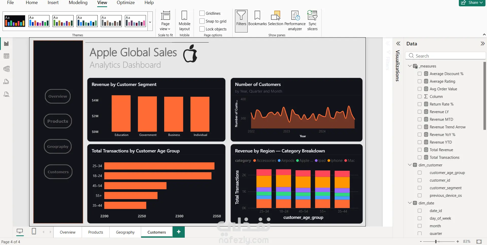The image size is (487, 245).
Task: Open the Model view in left sidebar
Action: (7, 69)
